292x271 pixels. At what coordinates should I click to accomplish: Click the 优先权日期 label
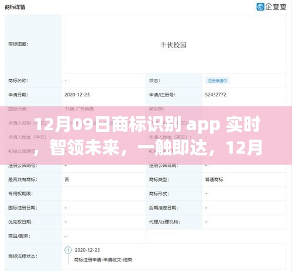(20, 222)
